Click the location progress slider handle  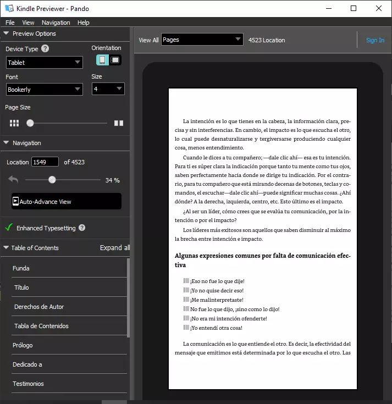52,180
